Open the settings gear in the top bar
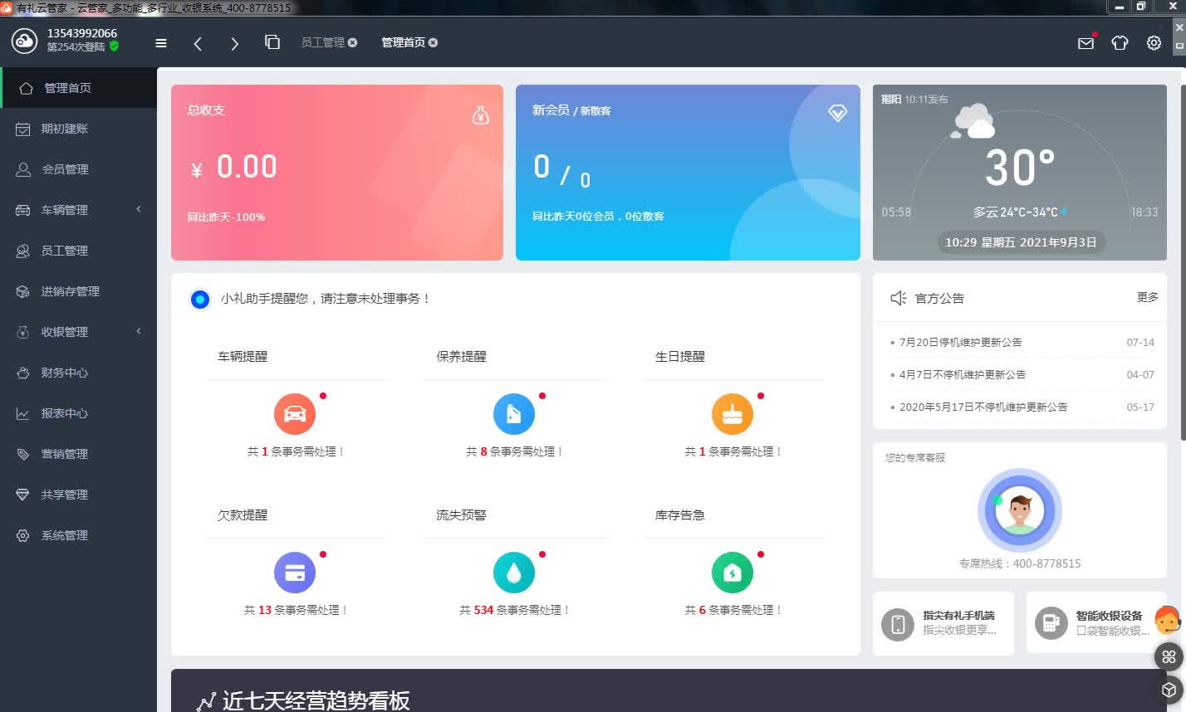This screenshot has height=712, width=1186. pyautogui.click(x=1153, y=42)
